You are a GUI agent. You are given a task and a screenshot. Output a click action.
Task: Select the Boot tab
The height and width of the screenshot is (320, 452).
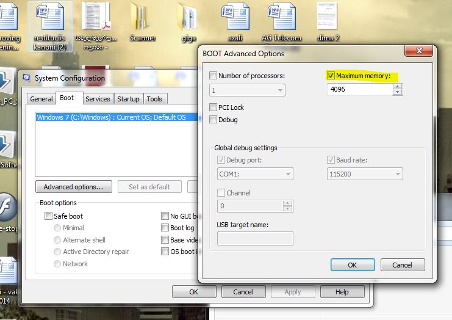(67, 98)
